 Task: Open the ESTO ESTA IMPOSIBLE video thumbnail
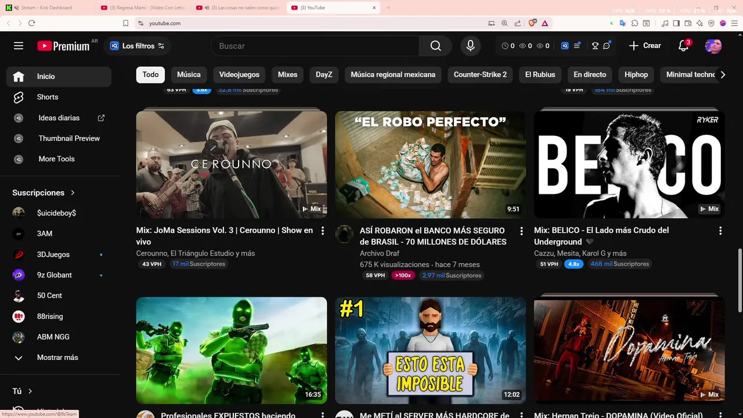[430, 350]
